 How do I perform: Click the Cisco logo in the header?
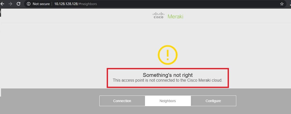tap(158, 15)
